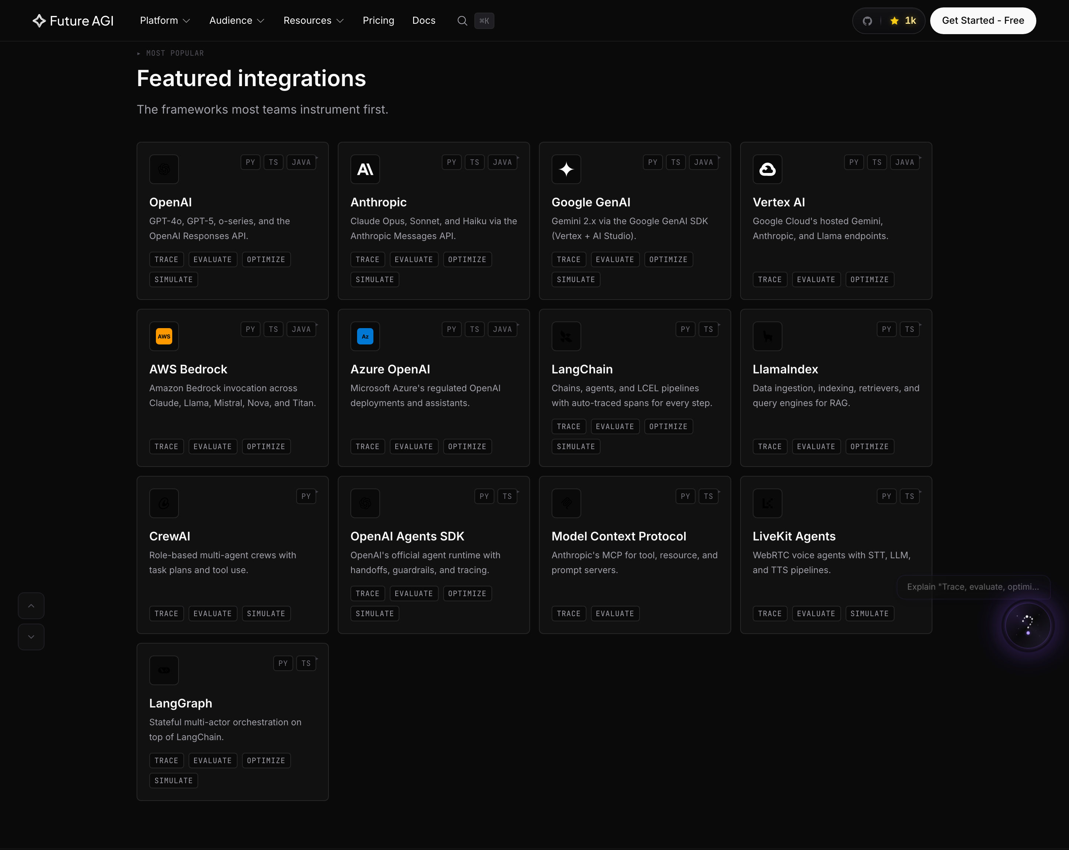1069x850 pixels.
Task: Open the LangChain integration title
Action: point(582,369)
